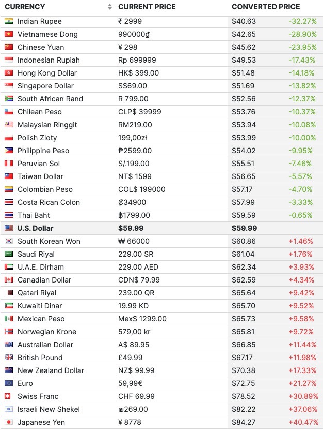The width and height of the screenshot is (323, 430).
Task: Click the South Korean Won flag icon
Action: coord(8,241)
